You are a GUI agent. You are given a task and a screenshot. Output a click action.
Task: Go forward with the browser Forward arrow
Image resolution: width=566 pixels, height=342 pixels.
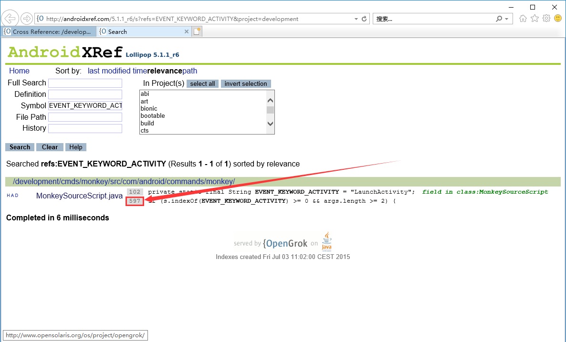coord(26,19)
